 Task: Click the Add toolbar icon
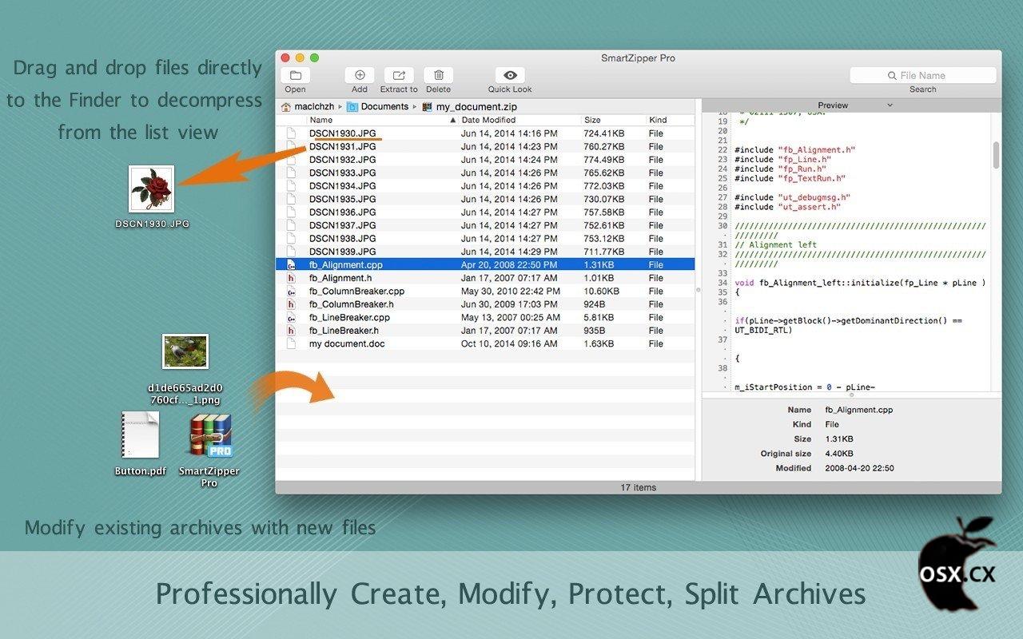pos(360,75)
